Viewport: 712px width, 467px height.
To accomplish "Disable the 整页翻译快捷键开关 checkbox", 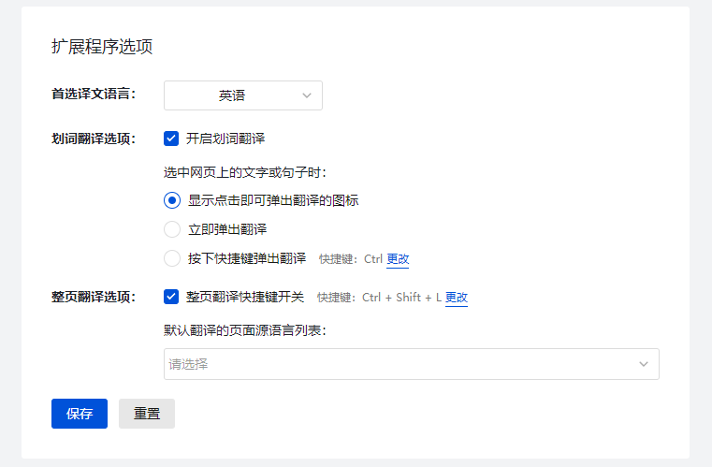I will pos(171,297).
